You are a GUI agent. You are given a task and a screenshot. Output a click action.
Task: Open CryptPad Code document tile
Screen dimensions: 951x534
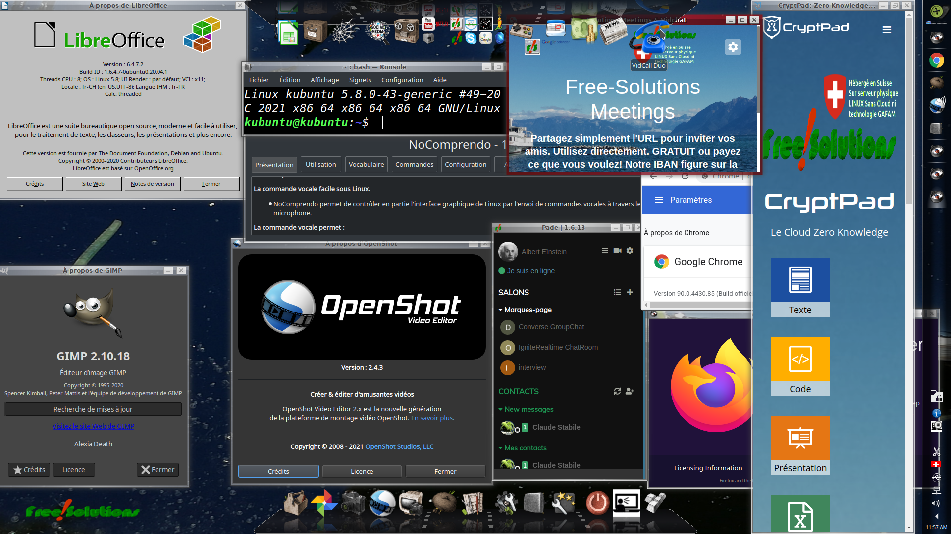[800, 366]
